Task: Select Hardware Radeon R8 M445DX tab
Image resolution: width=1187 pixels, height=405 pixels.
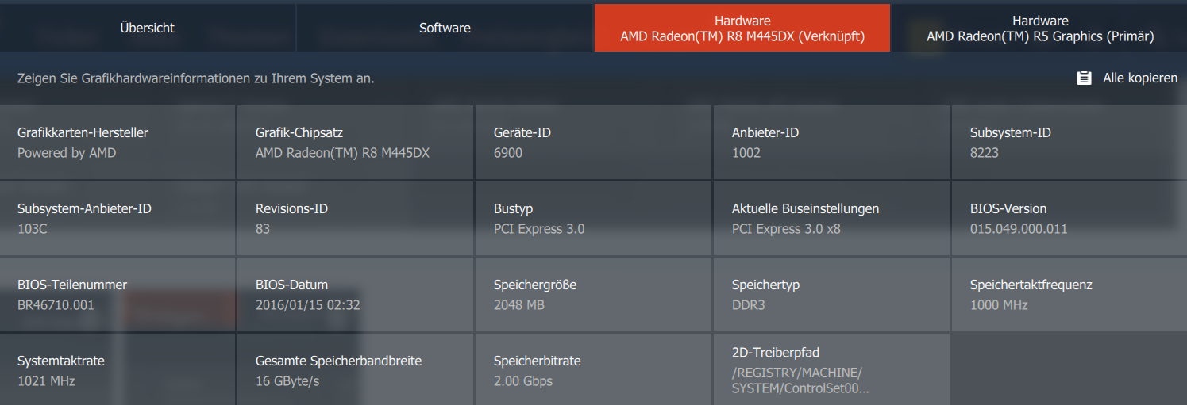Action: 742,28
